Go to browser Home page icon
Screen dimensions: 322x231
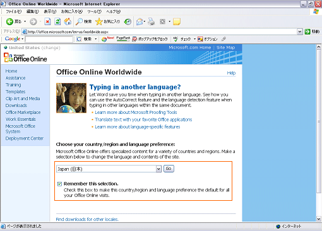click(68, 21)
